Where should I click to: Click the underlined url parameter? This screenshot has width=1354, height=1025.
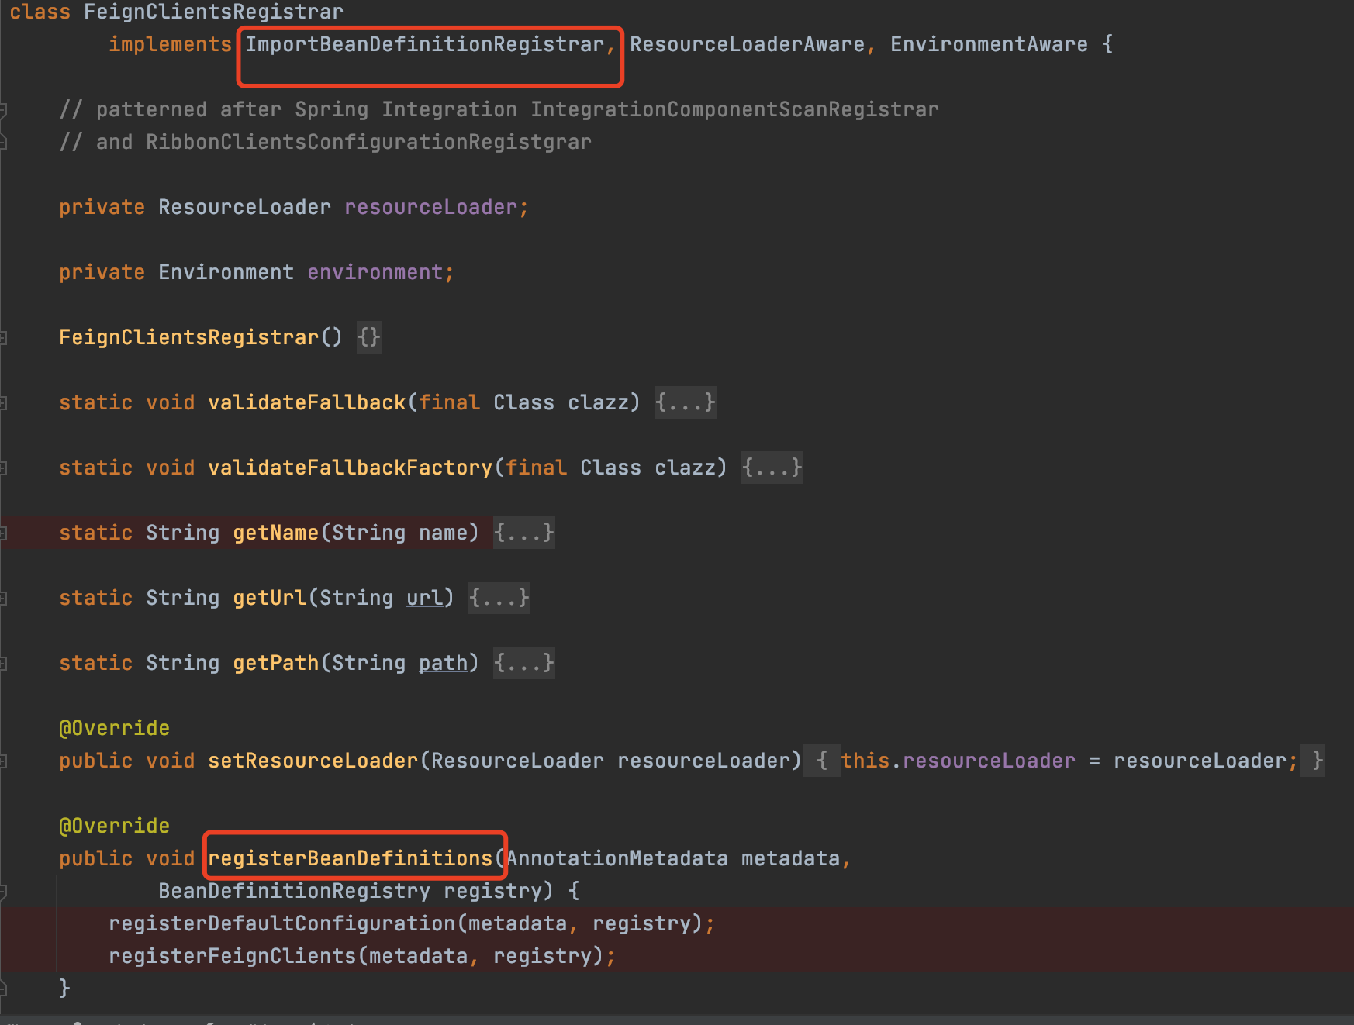[x=425, y=598]
